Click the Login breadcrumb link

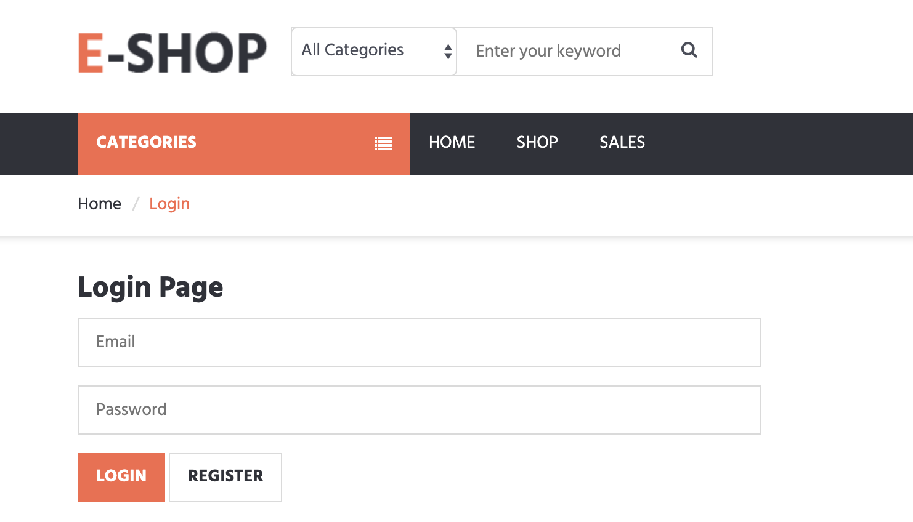coord(169,204)
